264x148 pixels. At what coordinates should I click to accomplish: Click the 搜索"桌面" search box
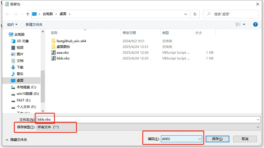click(231, 14)
